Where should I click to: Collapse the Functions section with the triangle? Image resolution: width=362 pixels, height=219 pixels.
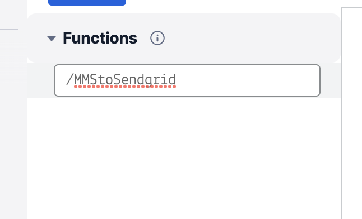tap(52, 38)
